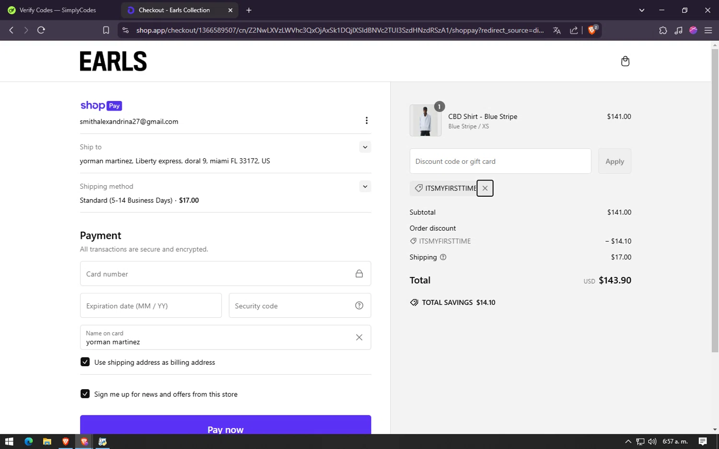The width and height of the screenshot is (719, 449).
Task: Open the shopping bag cart icon
Action: (x=625, y=61)
